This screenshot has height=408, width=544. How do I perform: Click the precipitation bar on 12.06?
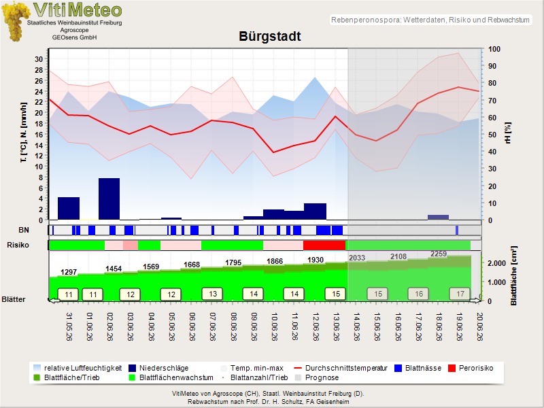(315, 211)
